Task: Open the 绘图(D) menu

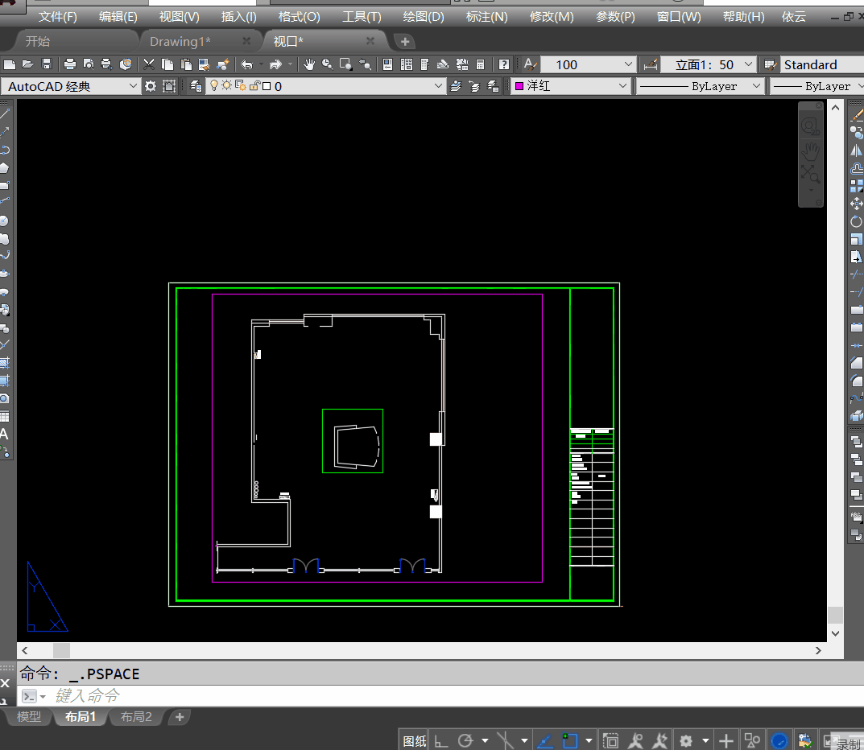Action: [424, 17]
